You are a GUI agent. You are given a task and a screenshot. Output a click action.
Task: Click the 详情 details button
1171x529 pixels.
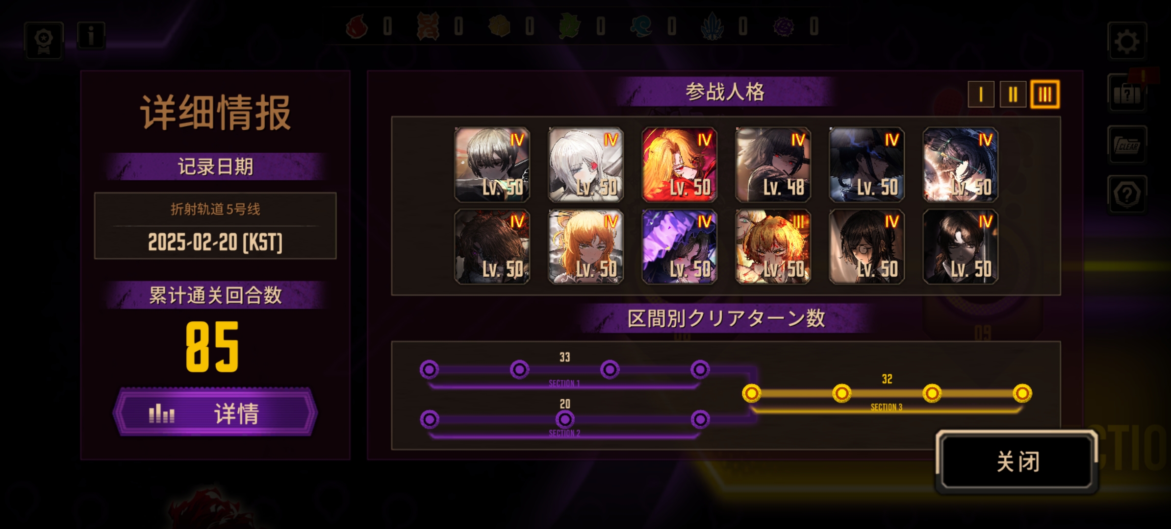pyautogui.click(x=215, y=413)
